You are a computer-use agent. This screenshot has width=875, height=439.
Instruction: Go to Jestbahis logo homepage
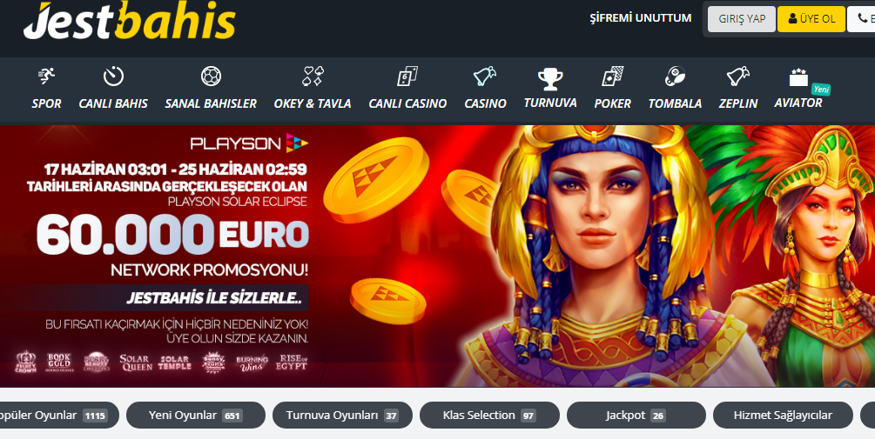point(130,21)
